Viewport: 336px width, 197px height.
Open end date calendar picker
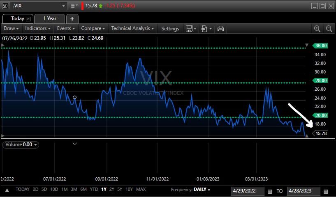click(326, 191)
